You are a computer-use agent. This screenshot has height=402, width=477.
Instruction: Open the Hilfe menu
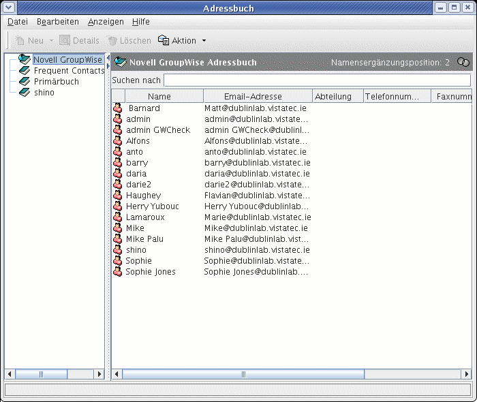[140, 22]
